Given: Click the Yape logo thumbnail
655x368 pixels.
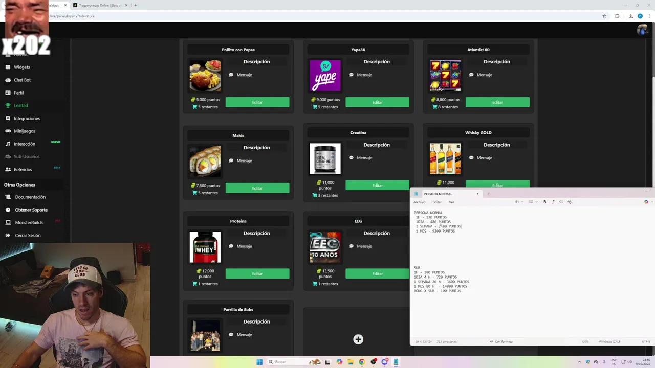Looking at the screenshot, I should pos(325,76).
